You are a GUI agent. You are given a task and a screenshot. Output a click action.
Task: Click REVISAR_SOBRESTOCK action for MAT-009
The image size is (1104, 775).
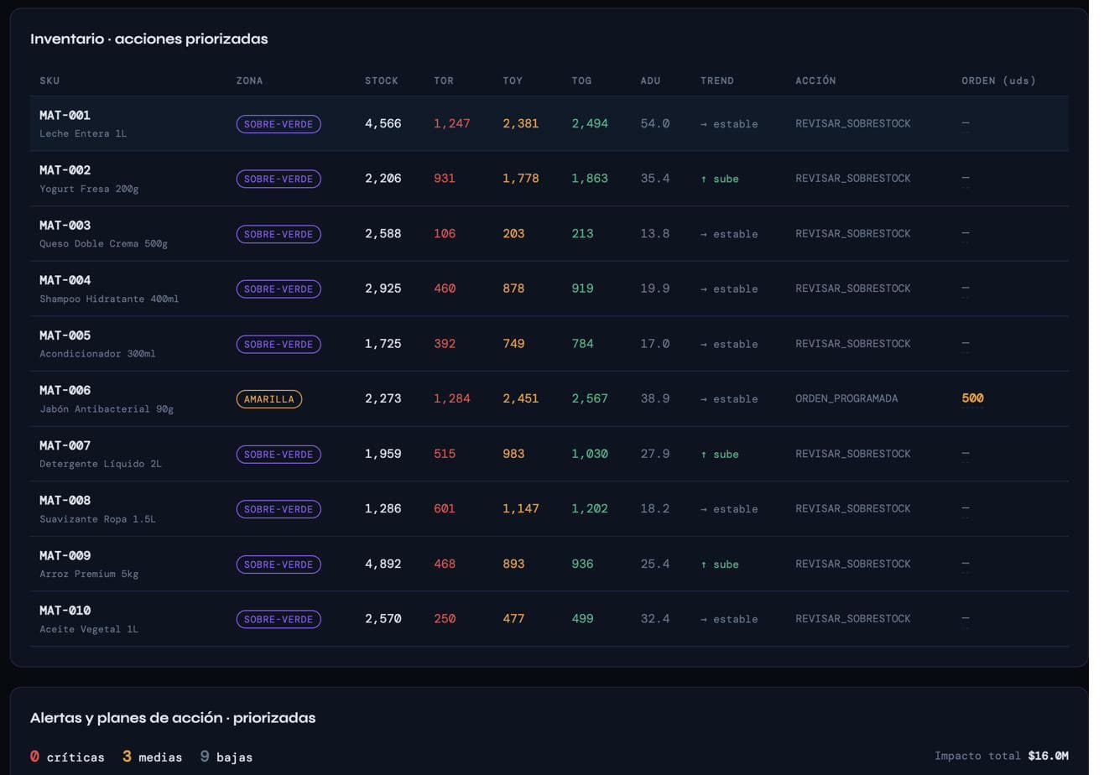click(x=853, y=564)
